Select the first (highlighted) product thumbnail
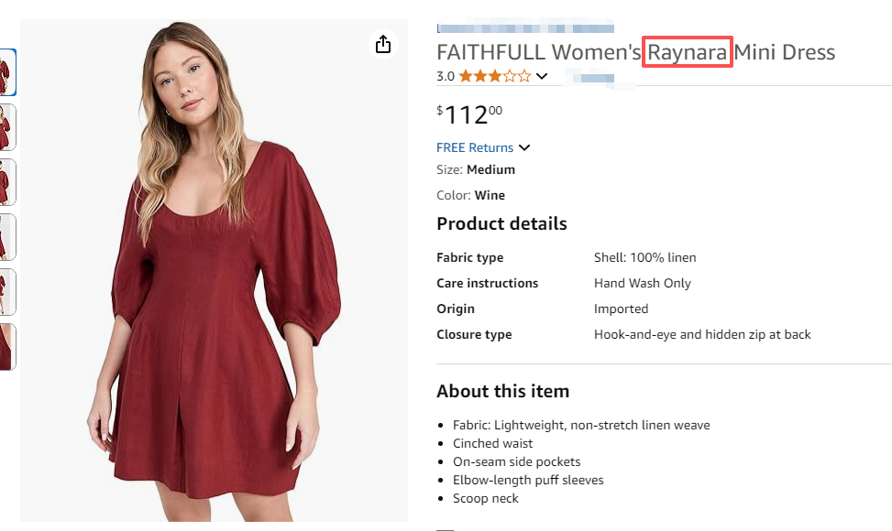The height and width of the screenshot is (531, 892). [7, 71]
